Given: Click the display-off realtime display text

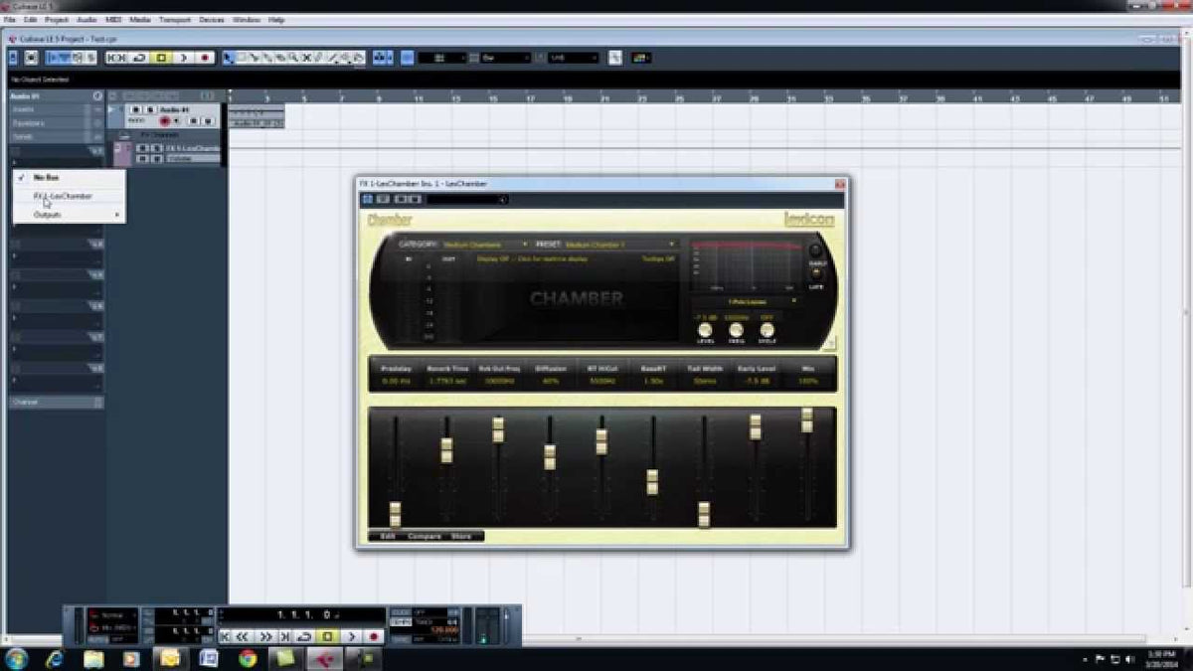Looking at the screenshot, I should [x=532, y=258].
